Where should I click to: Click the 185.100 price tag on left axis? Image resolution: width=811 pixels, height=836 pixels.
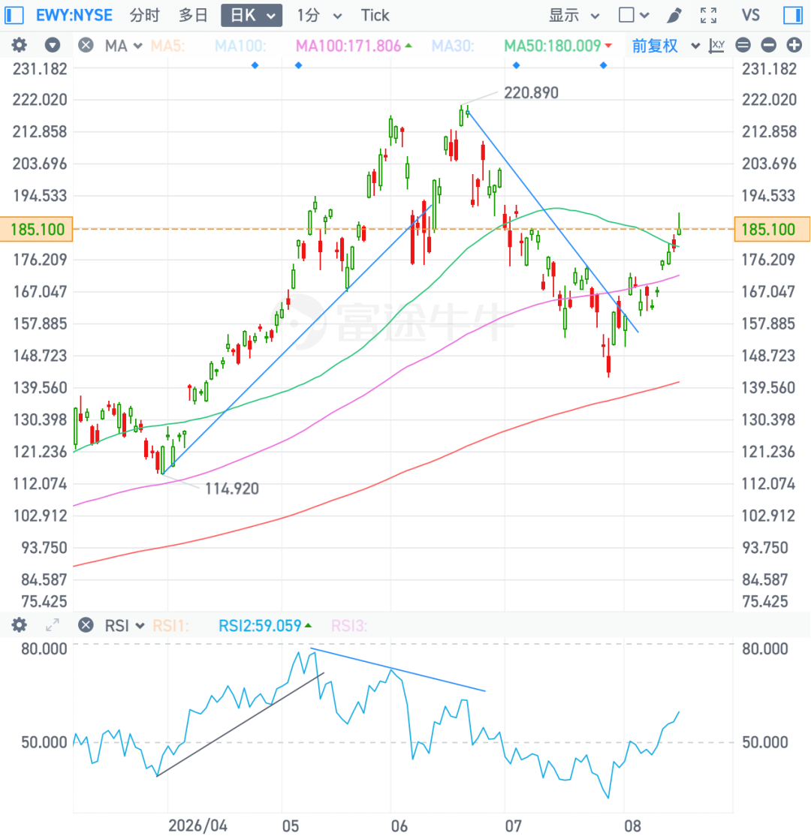pyautogui.click(x=37, y=229)
